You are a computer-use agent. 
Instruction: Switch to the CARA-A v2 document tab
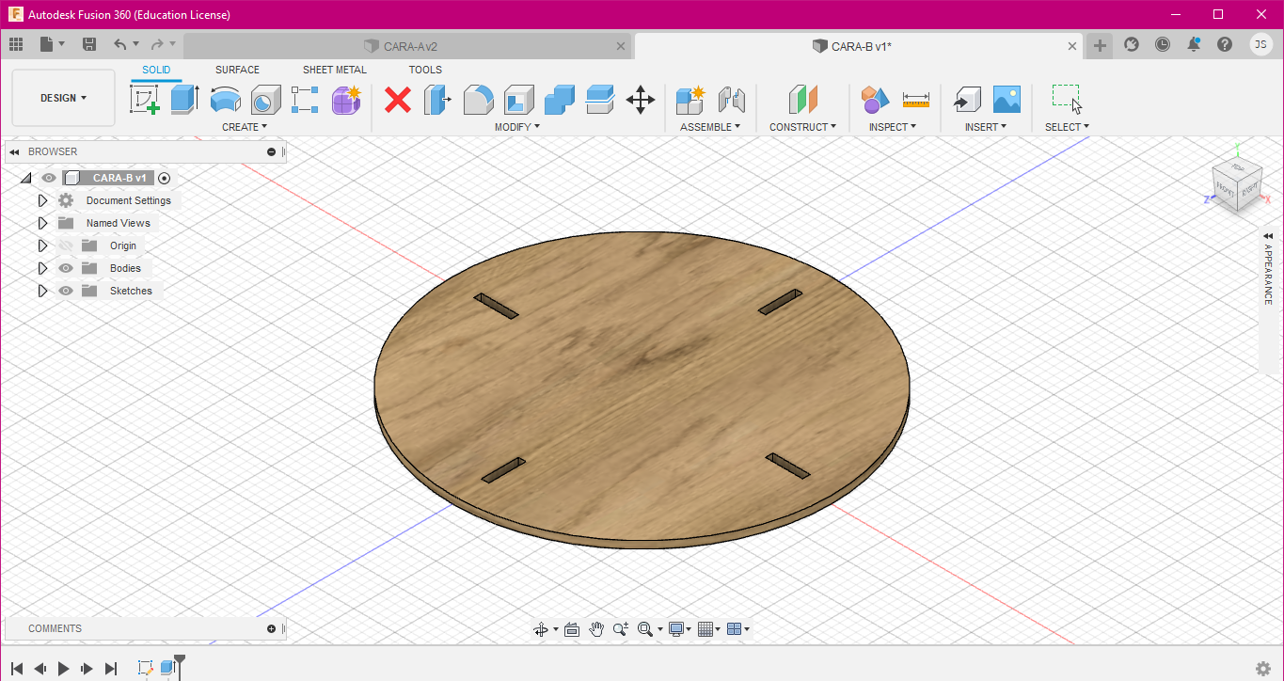point(410,46)
